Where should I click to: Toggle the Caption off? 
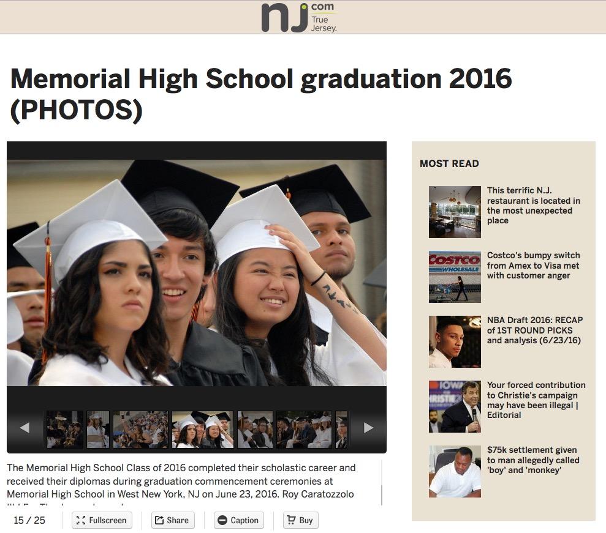coord(239,520)
